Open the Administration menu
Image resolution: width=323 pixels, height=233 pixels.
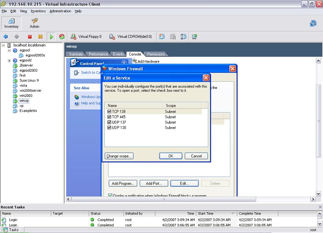60,11
